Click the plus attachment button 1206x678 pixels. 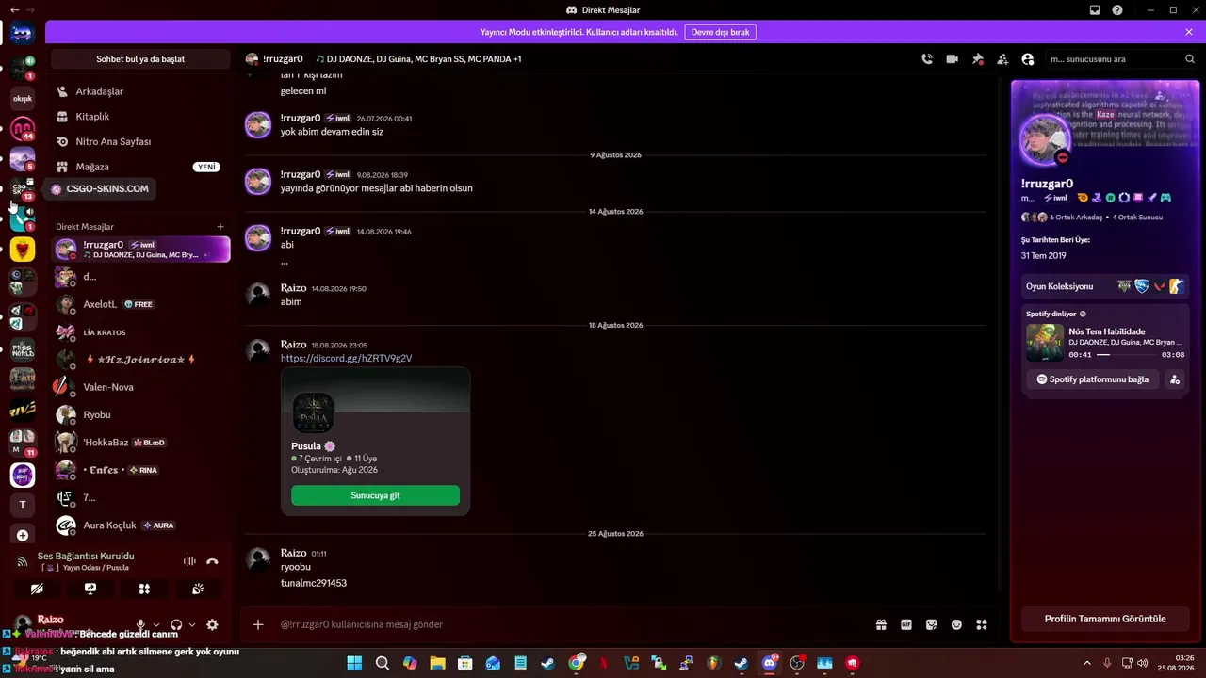[258, 624]
